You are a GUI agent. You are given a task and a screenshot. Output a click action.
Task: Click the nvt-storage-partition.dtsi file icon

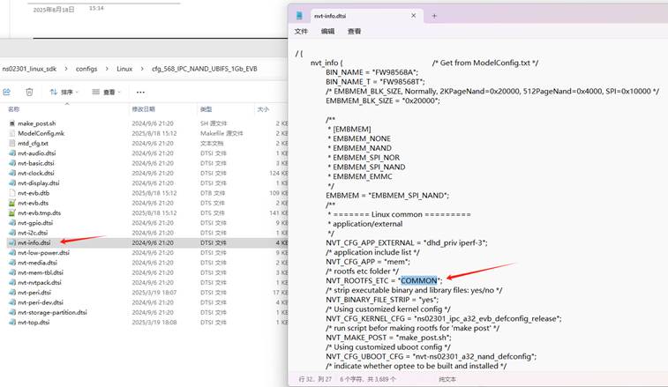point(12,312)
